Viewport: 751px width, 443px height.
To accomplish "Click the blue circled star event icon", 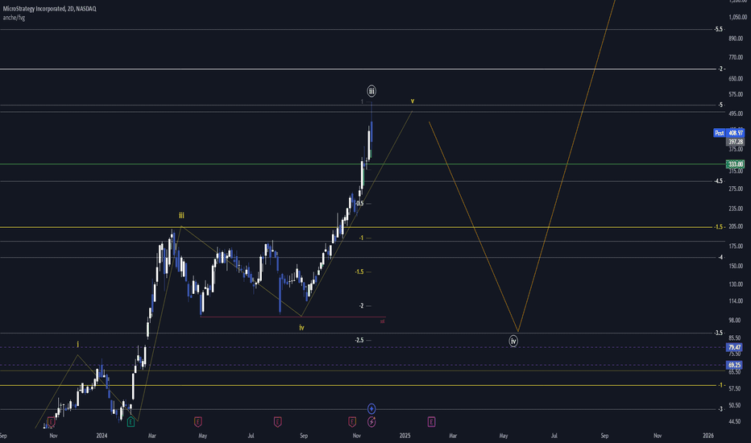I will [x=371, y=409].
